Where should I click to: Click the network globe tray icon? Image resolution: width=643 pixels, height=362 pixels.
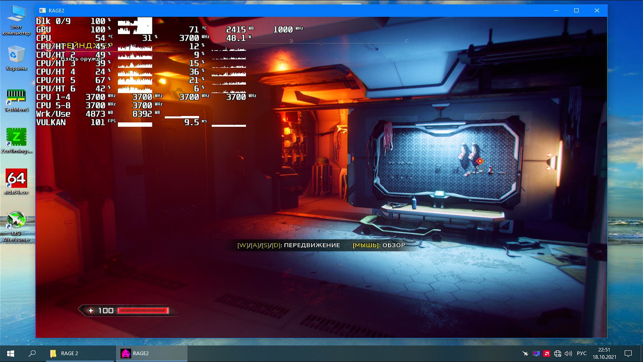point(558,353)
